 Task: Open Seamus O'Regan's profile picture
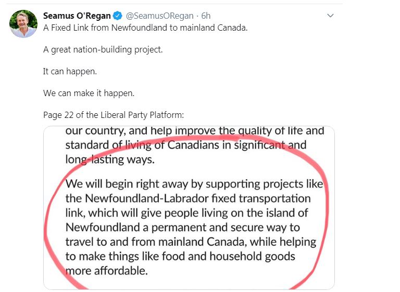point(23,24)
